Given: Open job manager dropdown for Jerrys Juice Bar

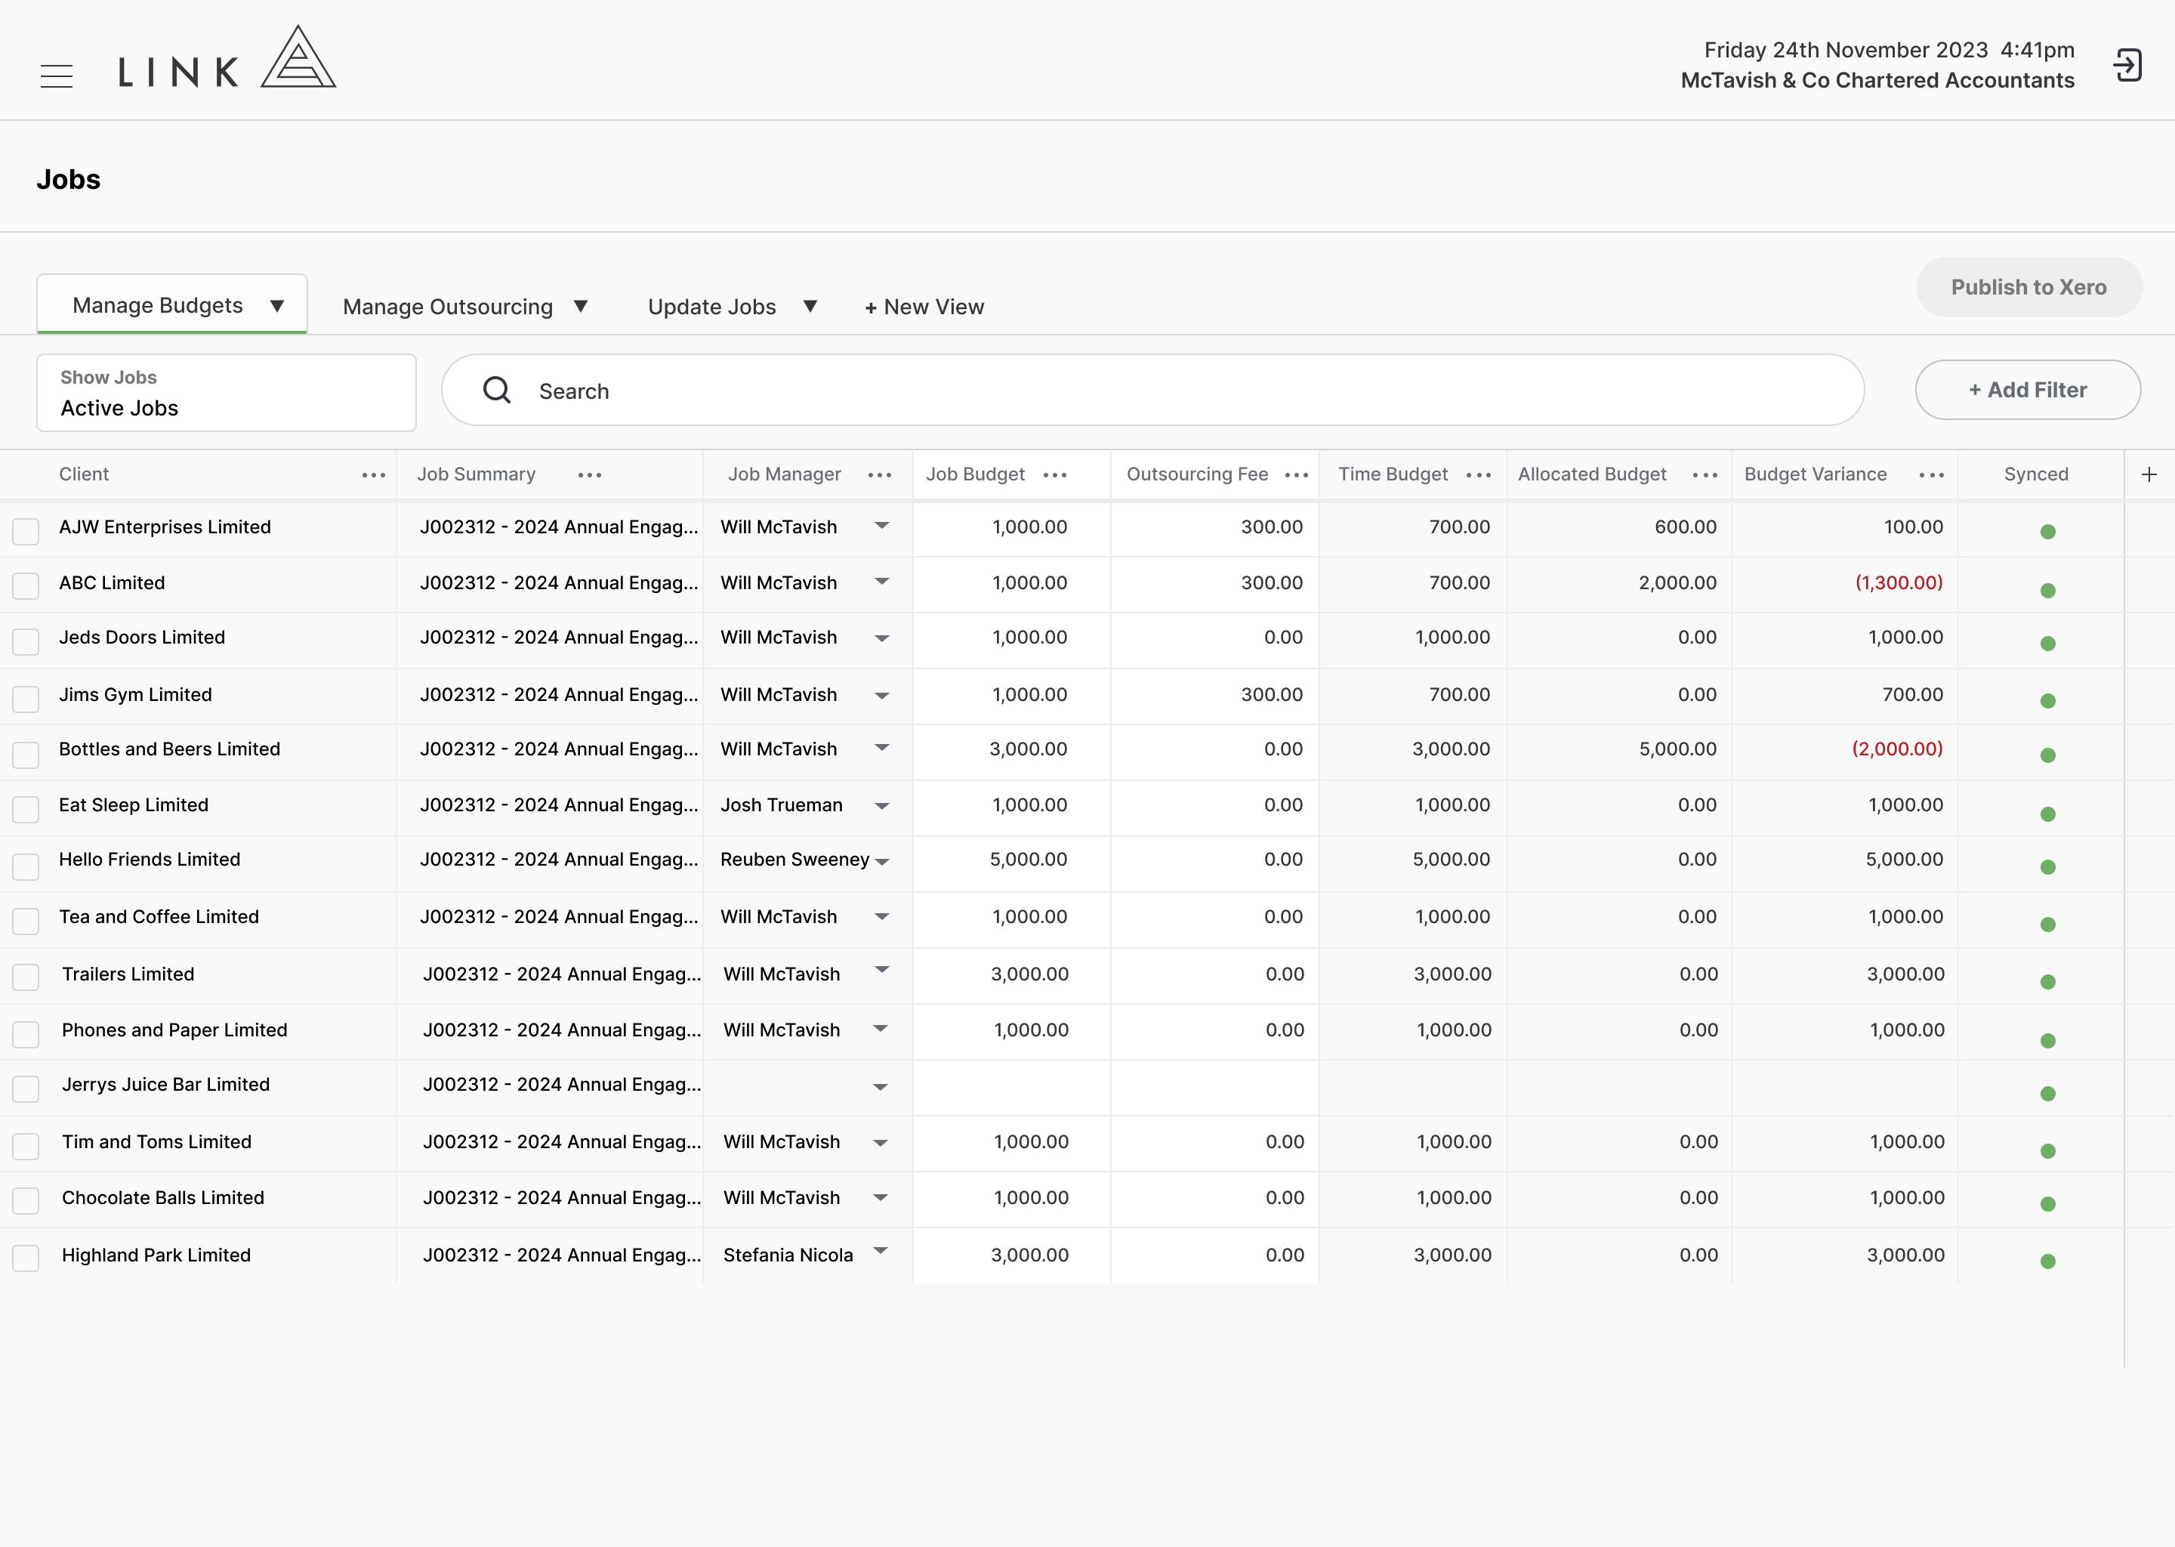Looking at the screenshot, I should [881, 1087].
